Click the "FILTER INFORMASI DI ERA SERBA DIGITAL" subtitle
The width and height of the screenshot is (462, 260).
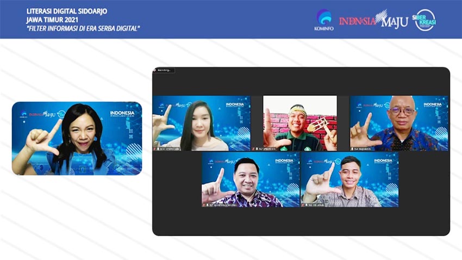pyautogui.click(x=83, y=29)
